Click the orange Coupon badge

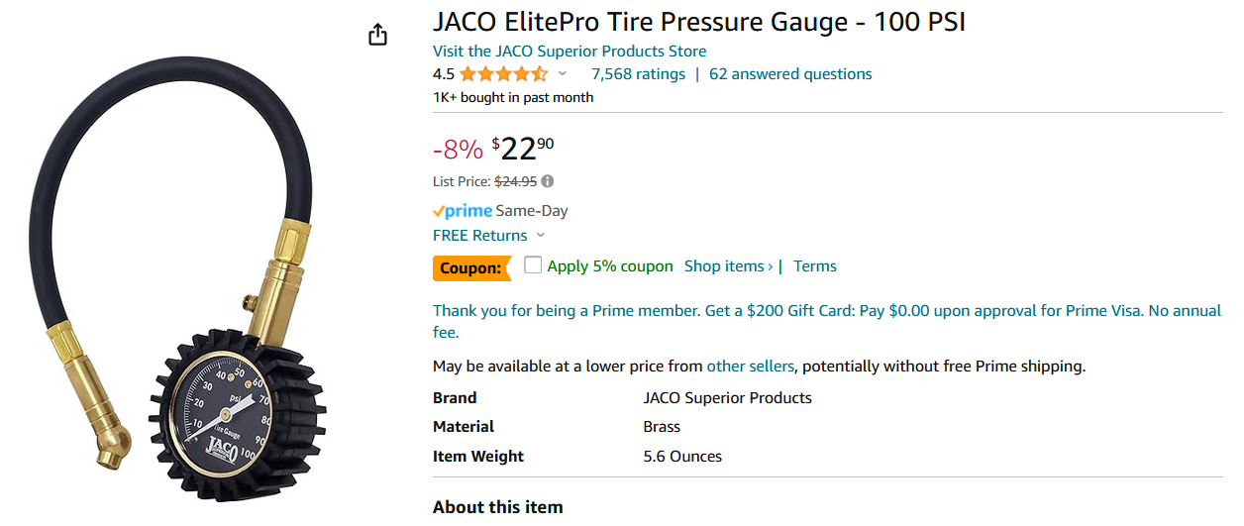pyautogui.click(x=469, y=267)
